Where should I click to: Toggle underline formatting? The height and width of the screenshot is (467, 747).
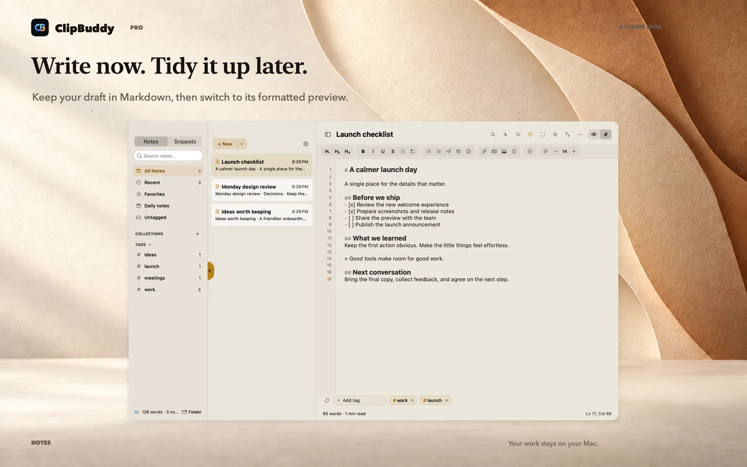coord(383,151)
